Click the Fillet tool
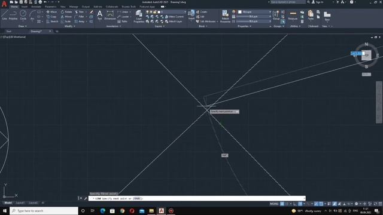 [x=80, y=17]
